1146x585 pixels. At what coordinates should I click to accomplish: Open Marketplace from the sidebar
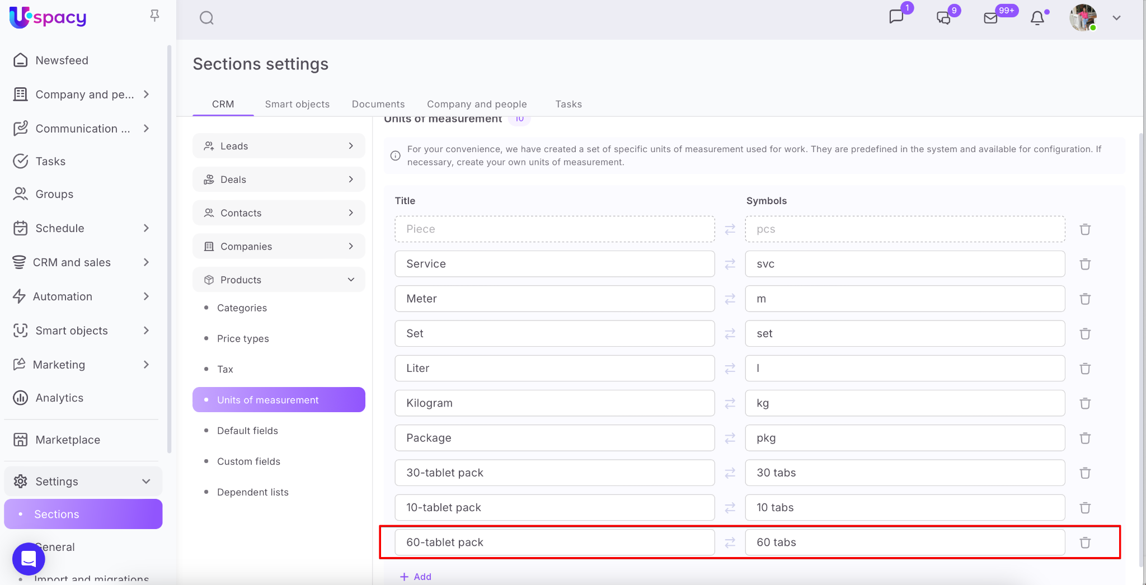[x=68, y=440]
